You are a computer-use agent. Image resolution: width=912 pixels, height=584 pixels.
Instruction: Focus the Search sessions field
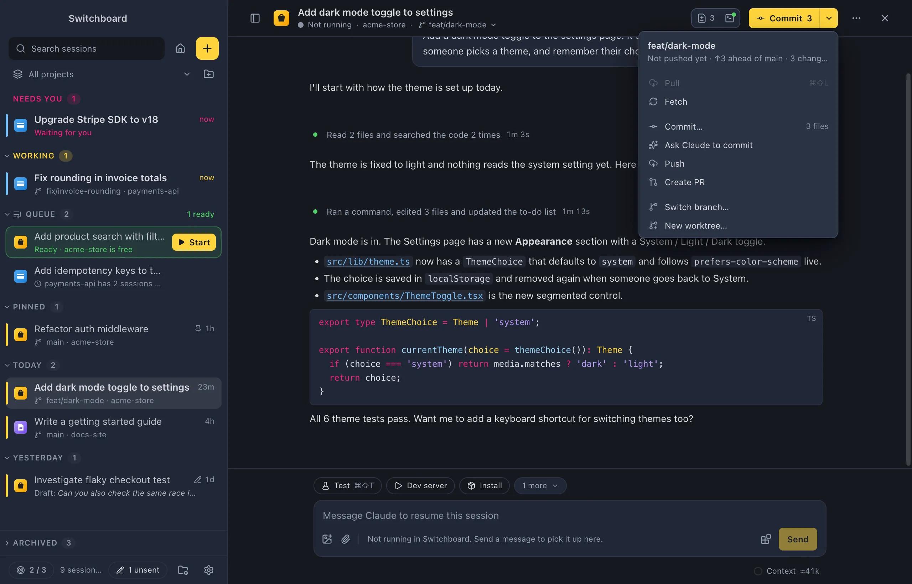pyautogui.click(x=87, y=48)
